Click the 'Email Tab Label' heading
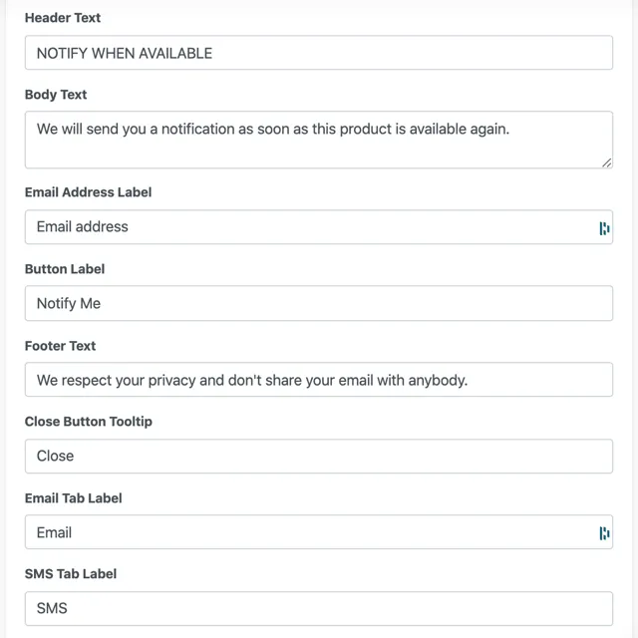The height and width of the screenshot is (638, 638). pos(73,498)
